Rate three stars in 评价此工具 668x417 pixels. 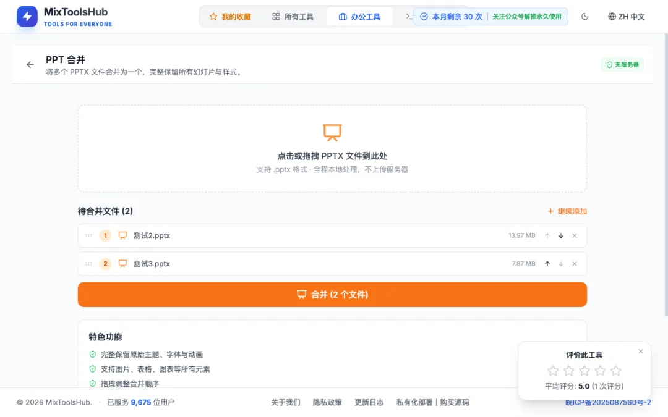(x=584, y=371)
